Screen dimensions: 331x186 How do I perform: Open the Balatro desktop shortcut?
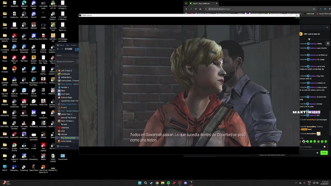coord(43,157)
